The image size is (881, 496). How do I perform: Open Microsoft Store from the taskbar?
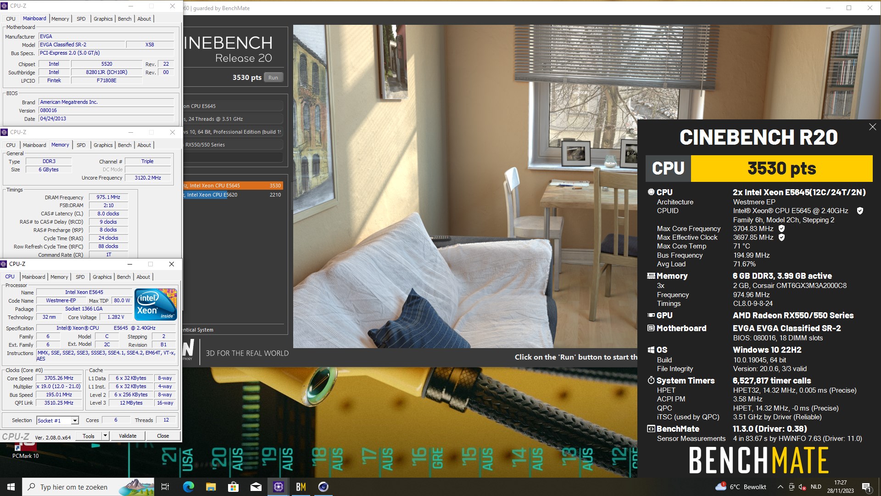233,487
